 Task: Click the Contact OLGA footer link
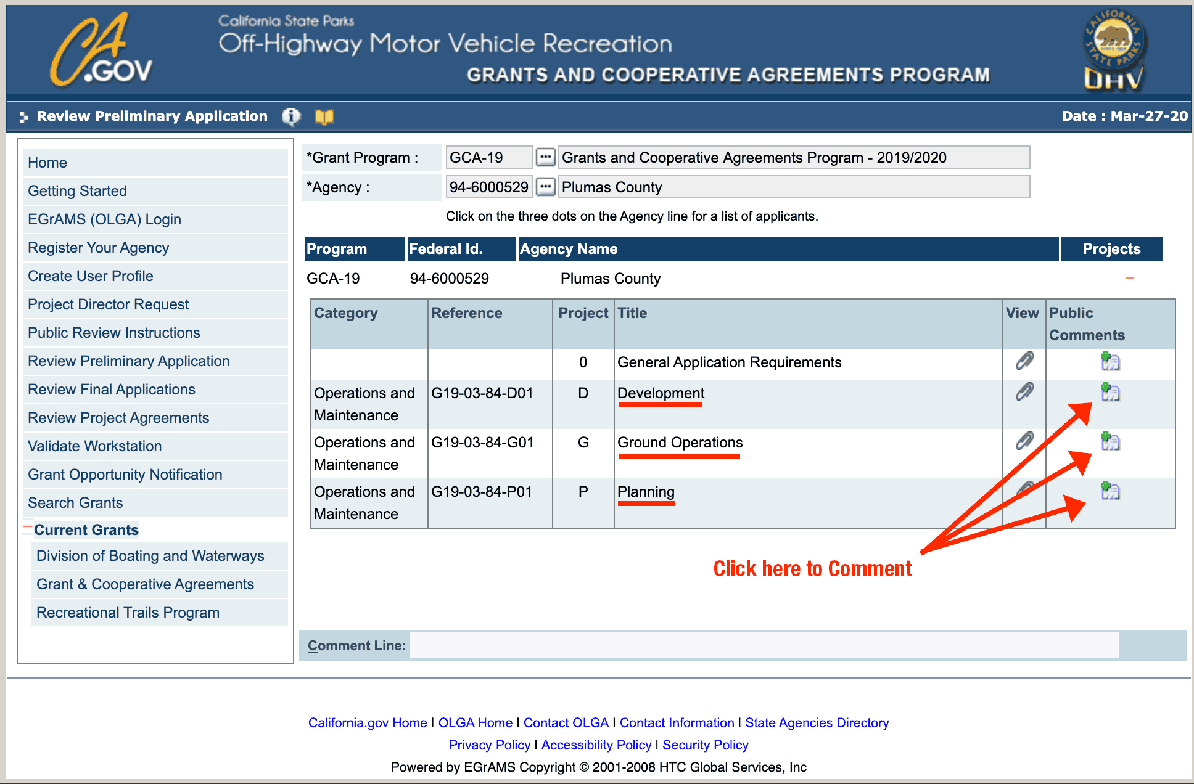[x=566, y=722]
